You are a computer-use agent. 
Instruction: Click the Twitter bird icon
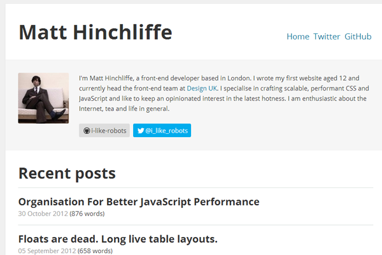point(141,131)
